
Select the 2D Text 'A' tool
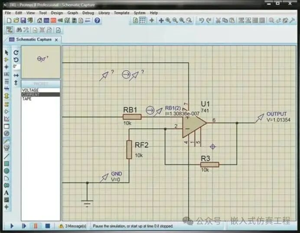pos(7,193)
